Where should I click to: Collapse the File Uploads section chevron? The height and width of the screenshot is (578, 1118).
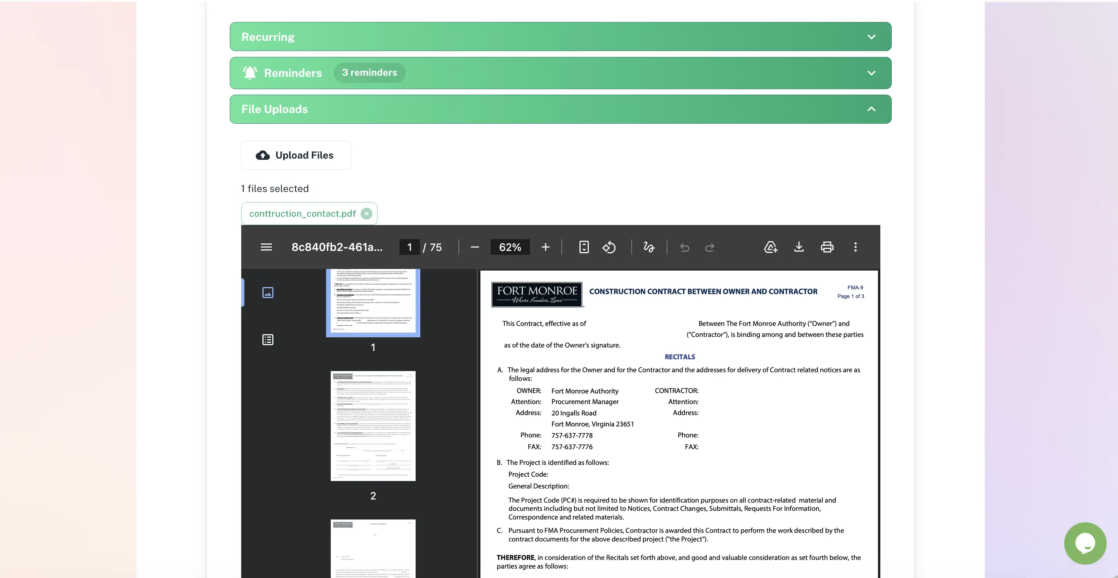tap(871, 109)
